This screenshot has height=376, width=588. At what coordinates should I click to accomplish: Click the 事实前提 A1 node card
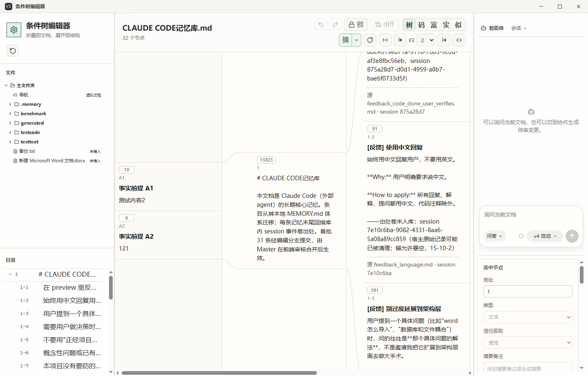(168, 186)
